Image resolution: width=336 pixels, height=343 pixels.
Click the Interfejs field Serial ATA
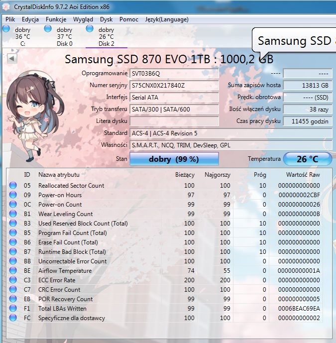pos(174,98)
